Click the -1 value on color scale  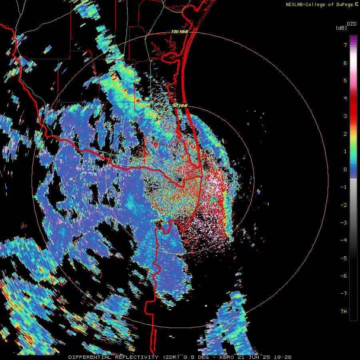[344, 187]
